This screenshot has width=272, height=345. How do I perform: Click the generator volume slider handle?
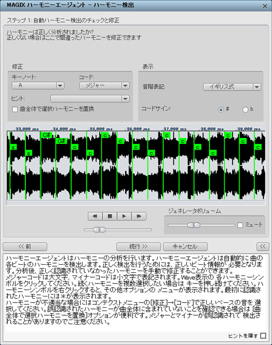194,225
